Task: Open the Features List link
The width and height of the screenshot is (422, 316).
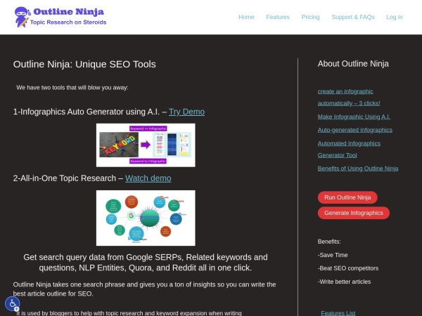Action: (338, 312)
